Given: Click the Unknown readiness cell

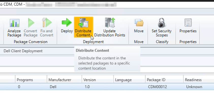Looking at the screenshot, I should click(194, 87).
